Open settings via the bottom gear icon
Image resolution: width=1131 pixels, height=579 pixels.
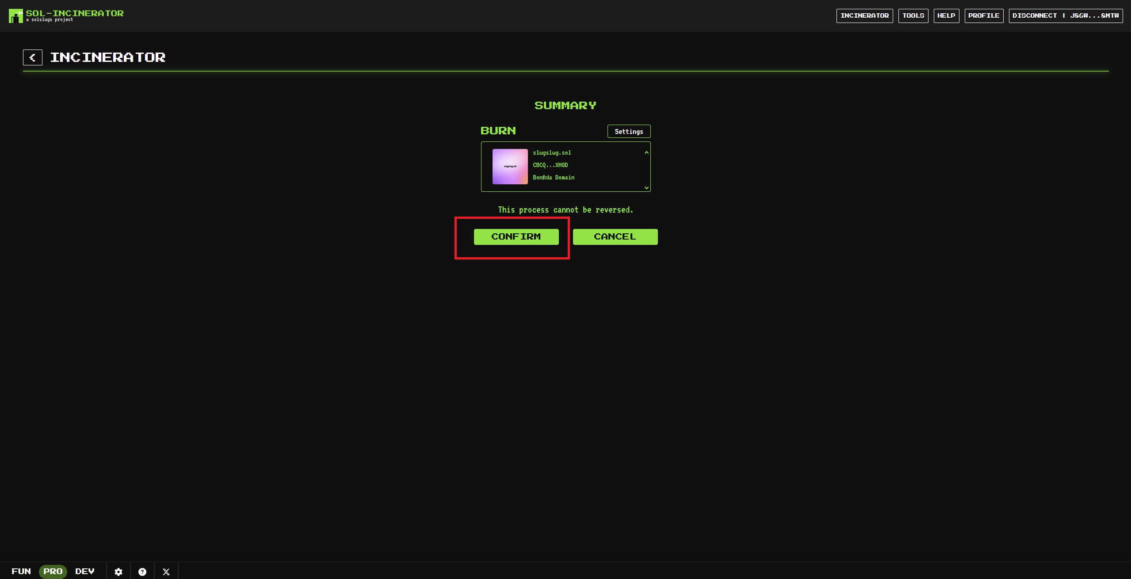[x=118, y=571]
